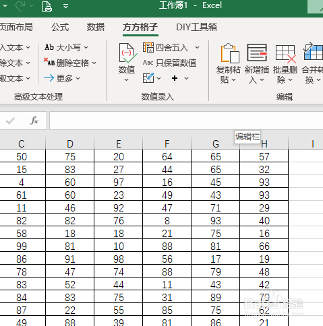Click the 四舍五入 rounding icon
Image resolution: width=323 pixels, height=326 pixels.
[x=148, y=47]
